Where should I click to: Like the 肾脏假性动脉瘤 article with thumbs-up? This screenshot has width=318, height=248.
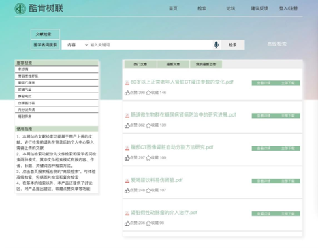tap(127, 223)
